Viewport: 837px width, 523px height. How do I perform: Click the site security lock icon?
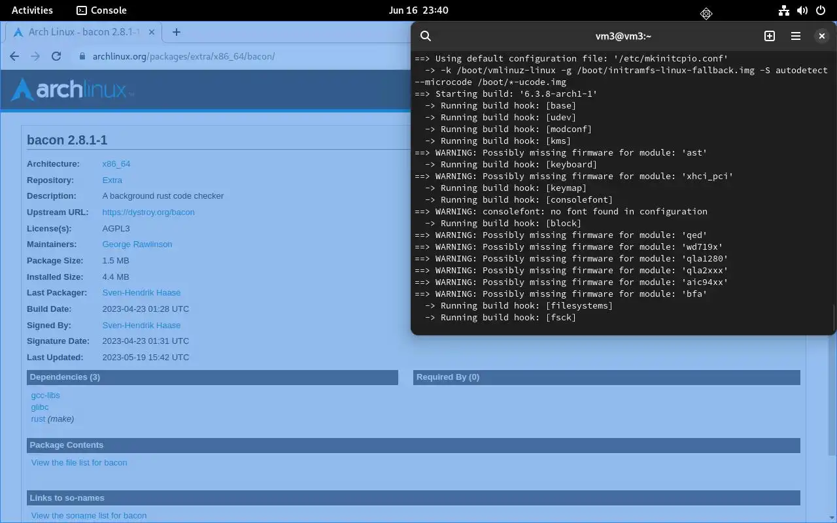[82, 56]
